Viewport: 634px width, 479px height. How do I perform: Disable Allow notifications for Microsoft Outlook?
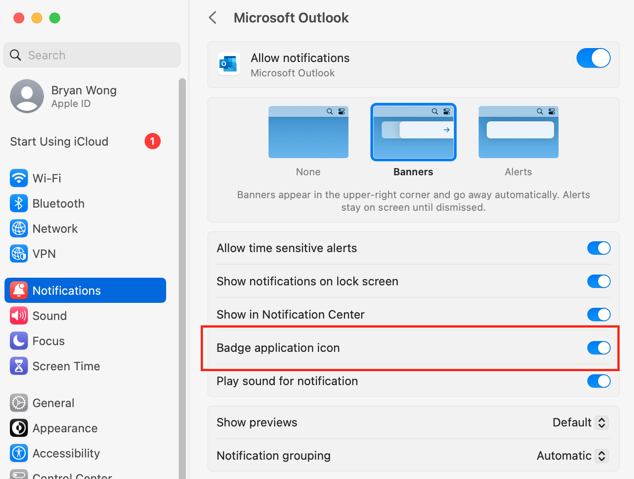point(593,58)
